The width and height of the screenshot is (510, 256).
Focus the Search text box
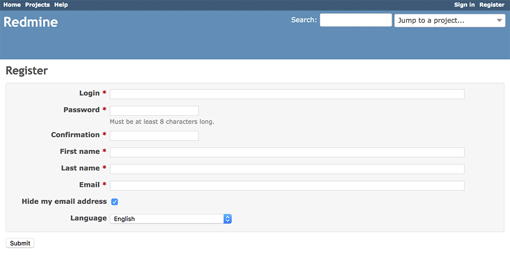[x=356, y=20]
